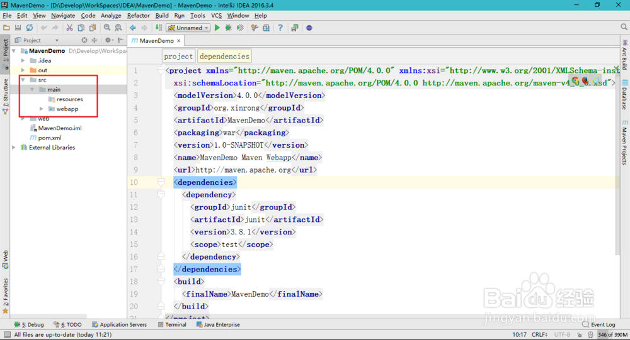Viewport: 630px width, 340px height.
Task: Open the VCS menu
Action: click(x=216, y=16)
